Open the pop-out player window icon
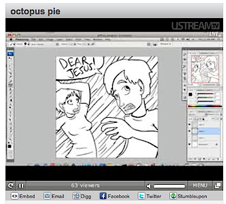 pyautogui.click(x=218, y=186)
